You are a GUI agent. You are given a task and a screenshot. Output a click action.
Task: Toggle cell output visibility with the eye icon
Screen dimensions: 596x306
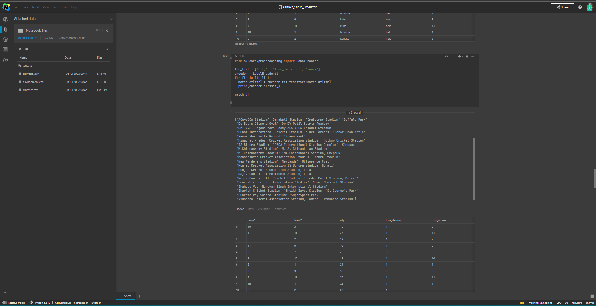pyautogui.click(x=447, y=56)
